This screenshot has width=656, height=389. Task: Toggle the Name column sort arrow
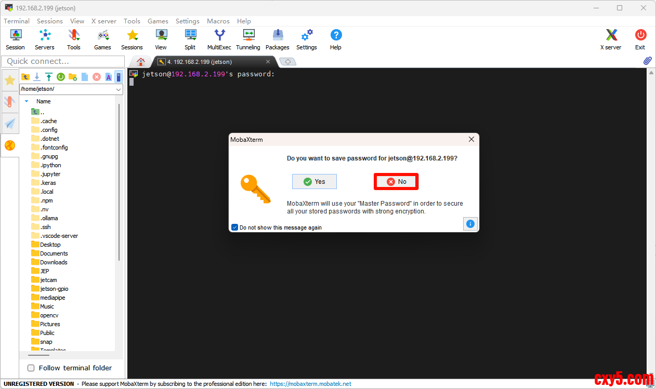point(27,101)
